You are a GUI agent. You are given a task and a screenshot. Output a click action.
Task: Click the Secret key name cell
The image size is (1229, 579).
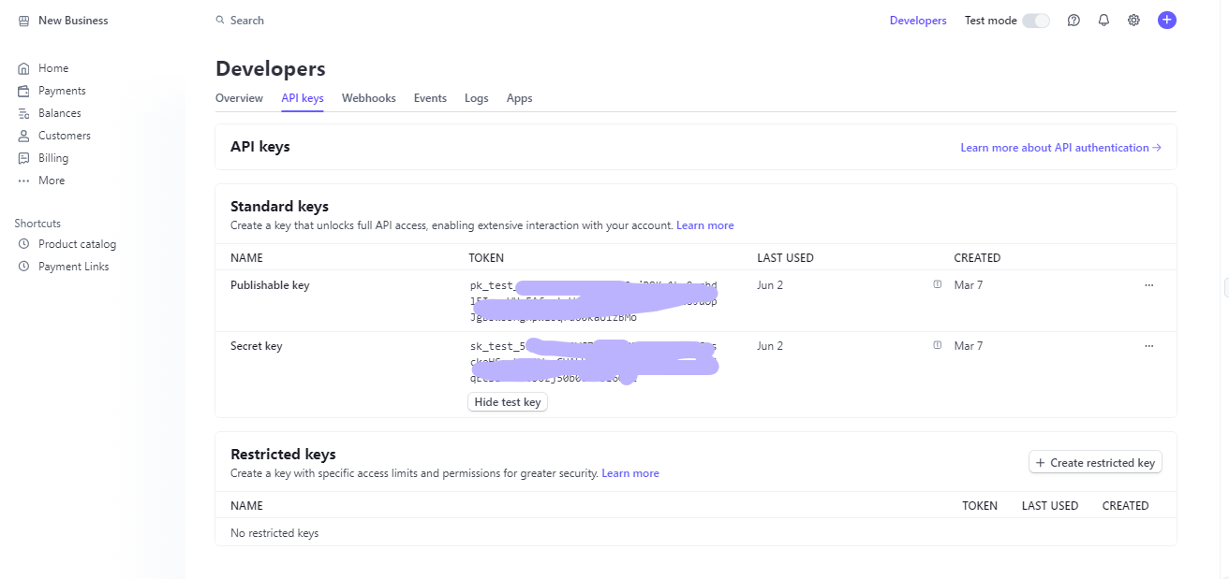[257, 346]
